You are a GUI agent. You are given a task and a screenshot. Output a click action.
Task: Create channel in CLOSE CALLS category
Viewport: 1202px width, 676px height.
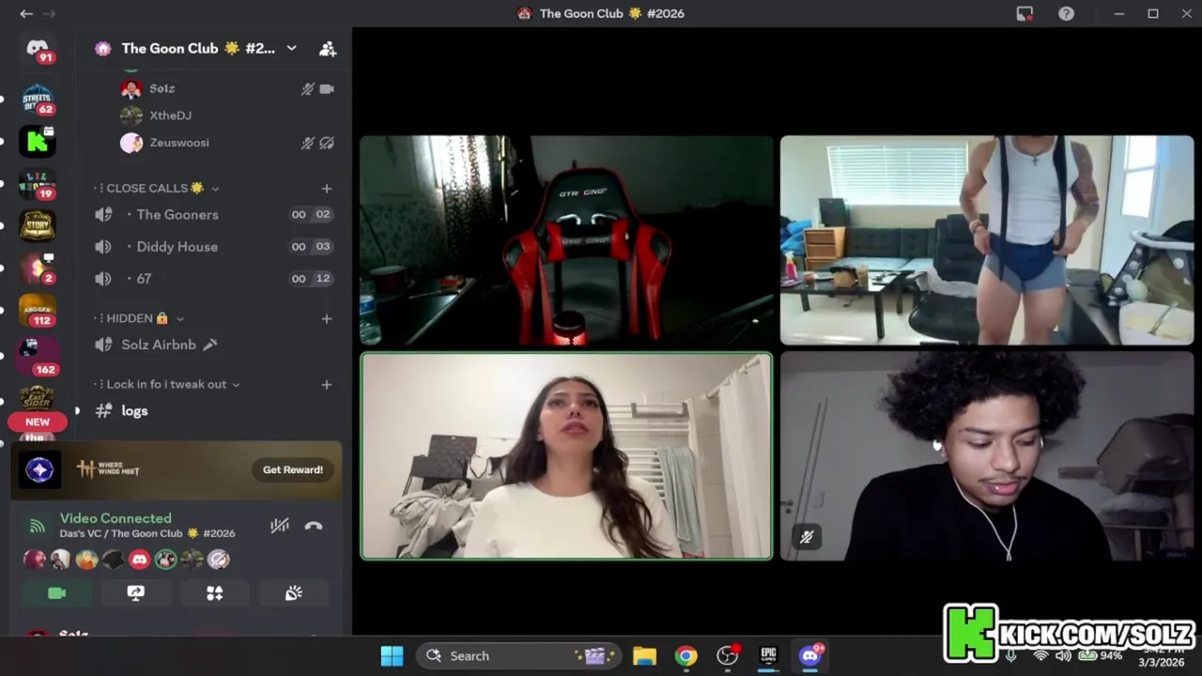[327, 188]
